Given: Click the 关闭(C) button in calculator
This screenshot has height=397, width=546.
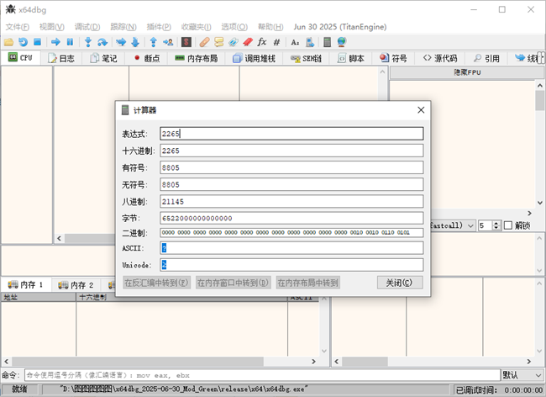Looking at the screenshot, I should [x=399, y=283].
